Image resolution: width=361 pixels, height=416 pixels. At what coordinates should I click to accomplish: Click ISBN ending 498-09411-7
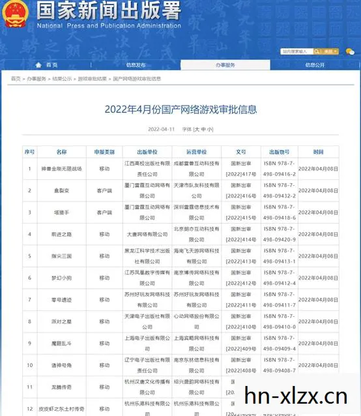tap(280, 305)
